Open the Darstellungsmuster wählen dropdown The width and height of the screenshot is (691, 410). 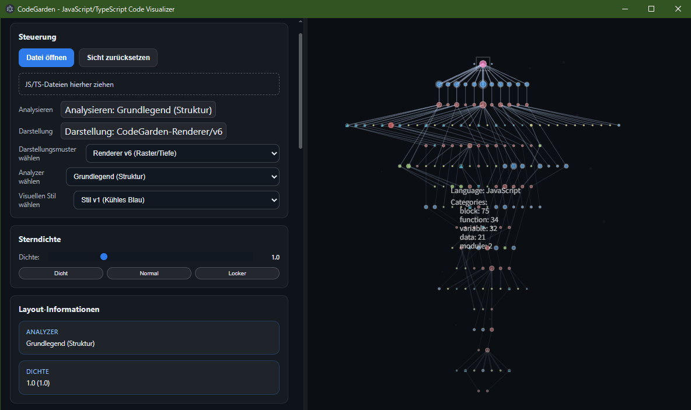click(x=182, y=153)
